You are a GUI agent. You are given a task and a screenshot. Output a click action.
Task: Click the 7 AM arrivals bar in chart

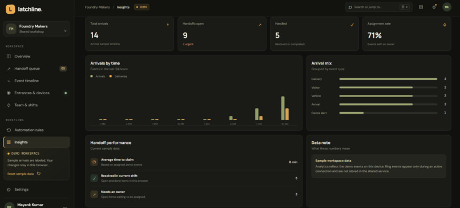pos(257,114)
